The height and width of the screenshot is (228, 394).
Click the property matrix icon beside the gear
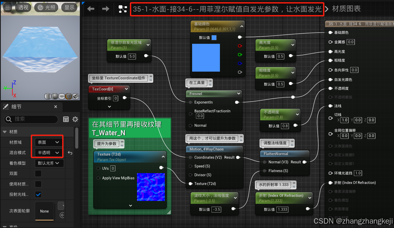66,119
